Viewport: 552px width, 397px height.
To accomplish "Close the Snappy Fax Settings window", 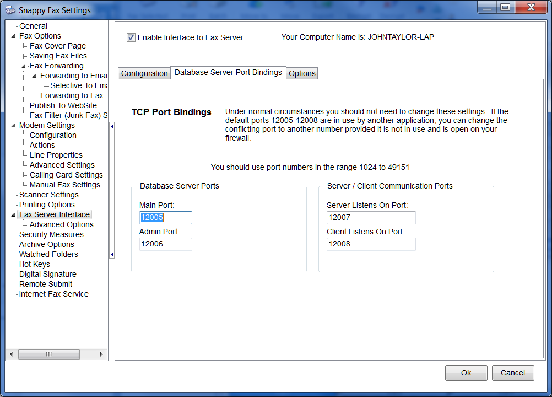I will [x=531, y=7].
